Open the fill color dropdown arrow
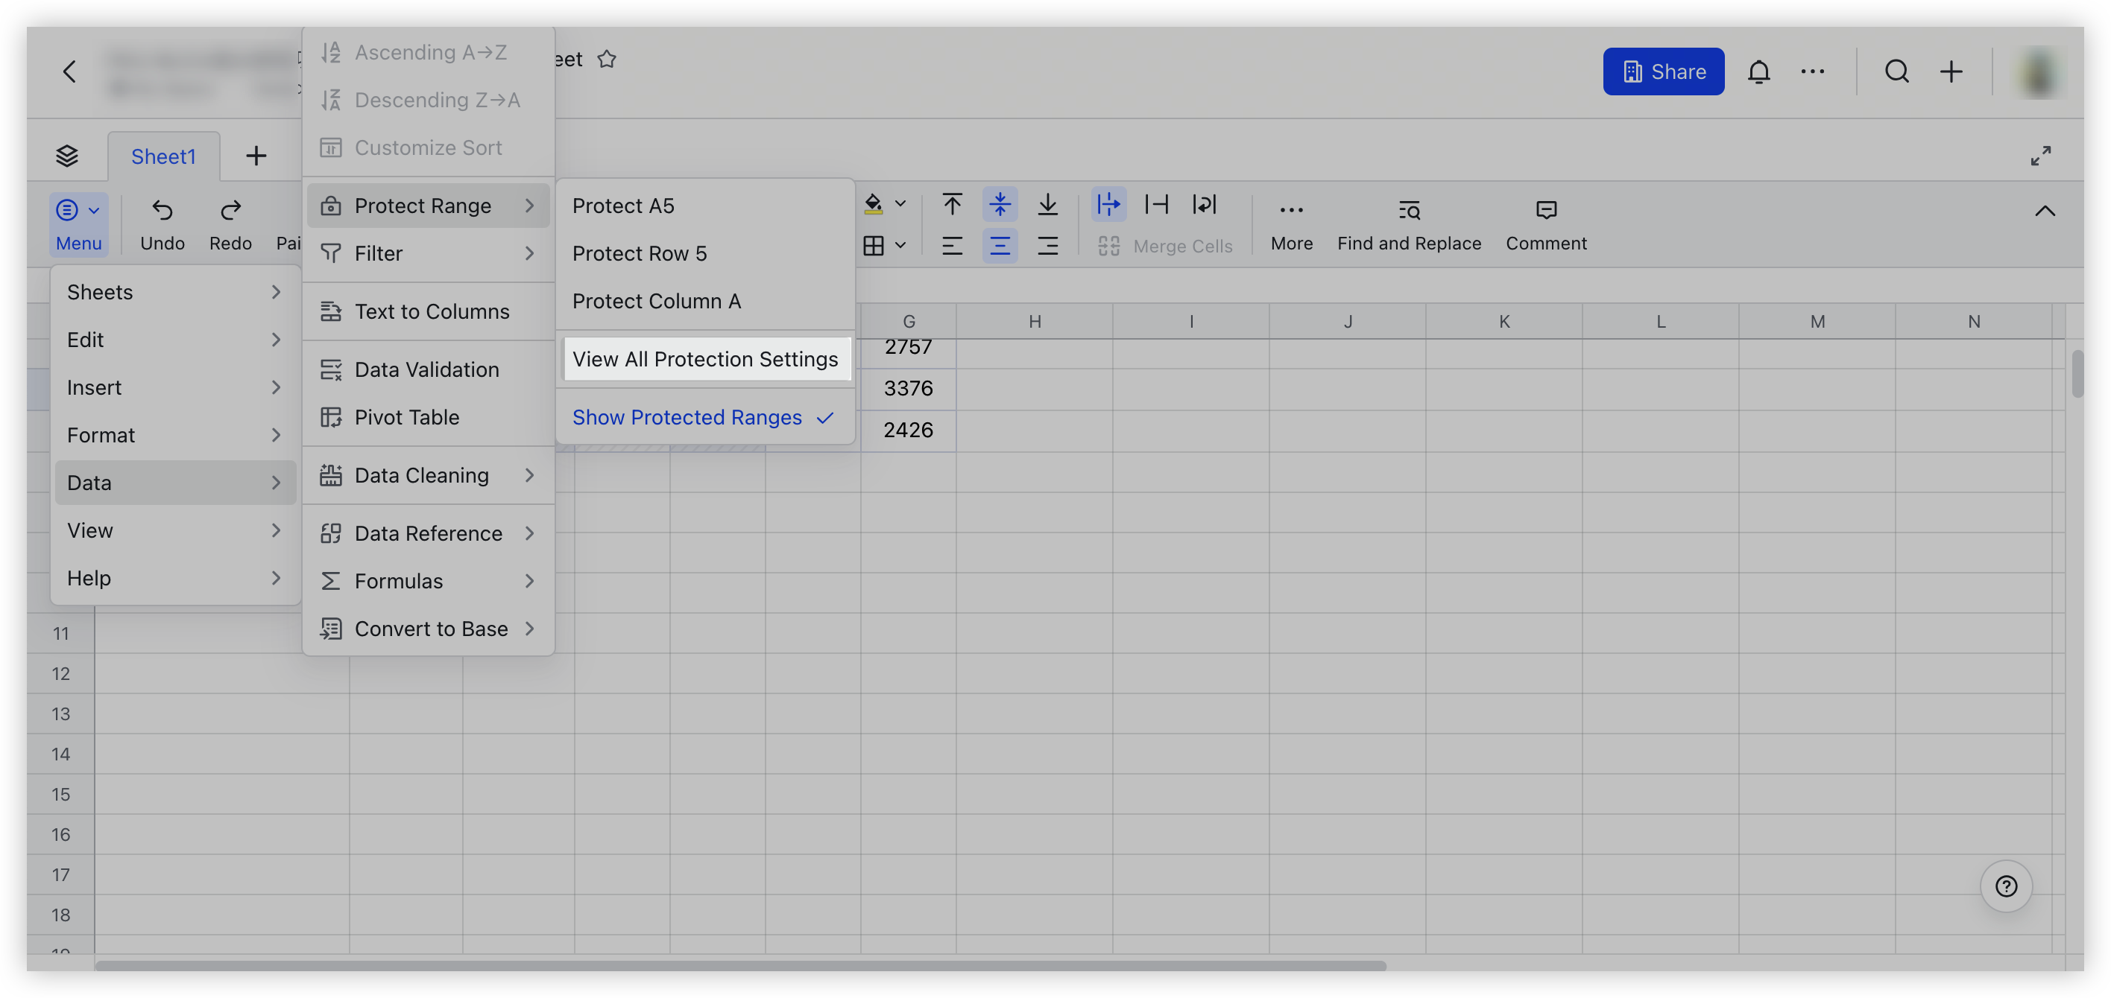 click(x=901, y=204)
